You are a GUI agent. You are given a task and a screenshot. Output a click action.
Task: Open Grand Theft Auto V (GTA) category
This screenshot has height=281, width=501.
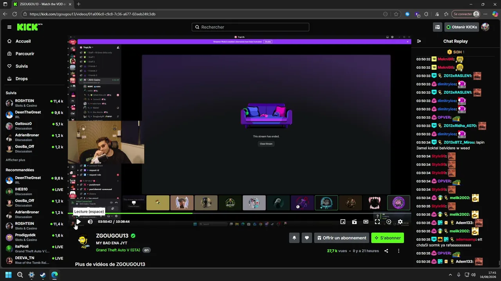click(118, 250)
